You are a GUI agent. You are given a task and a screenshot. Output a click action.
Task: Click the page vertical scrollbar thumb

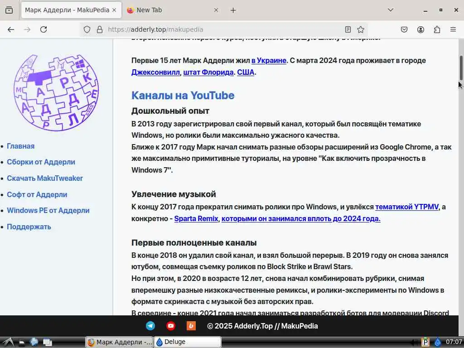pos(461,68)
